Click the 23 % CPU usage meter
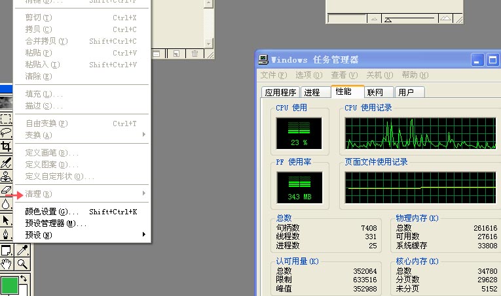The image size is (501, 296). click(299, 133)
